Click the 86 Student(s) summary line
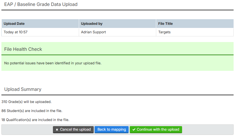The width and height of the screenshot is (235, 136). pyautogui.click(x=32, y=111)
